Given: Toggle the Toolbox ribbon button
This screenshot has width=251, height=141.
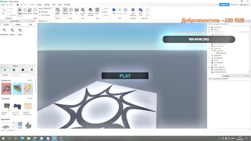Looking at the screenshot, I should 65,11.
